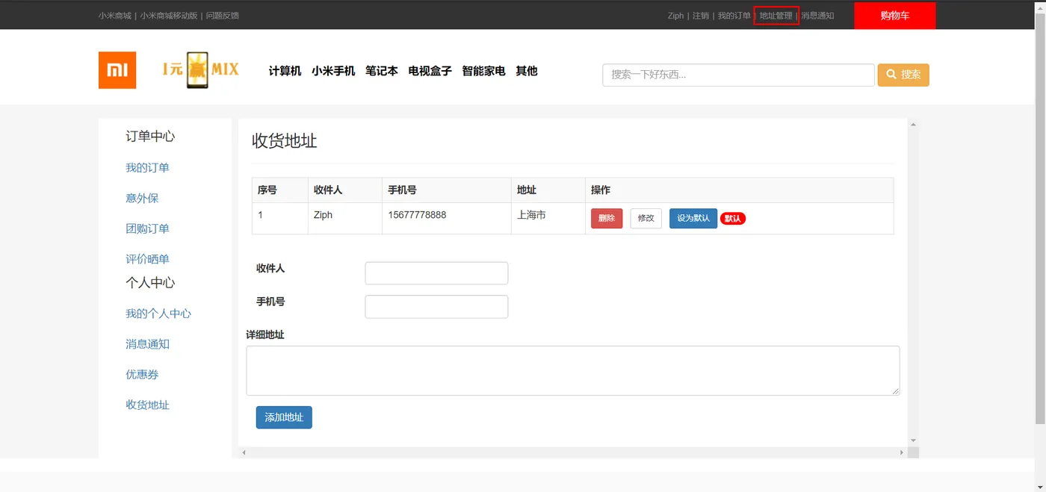Click the Ziph username link

pyautogui.click(x=675, y=16)
